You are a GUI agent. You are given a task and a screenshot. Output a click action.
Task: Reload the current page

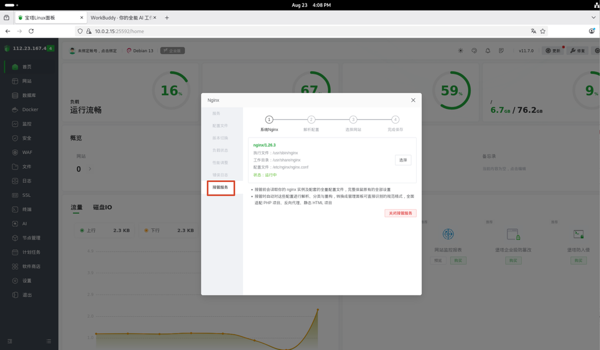pyautogui.click(x=31, y=32)
